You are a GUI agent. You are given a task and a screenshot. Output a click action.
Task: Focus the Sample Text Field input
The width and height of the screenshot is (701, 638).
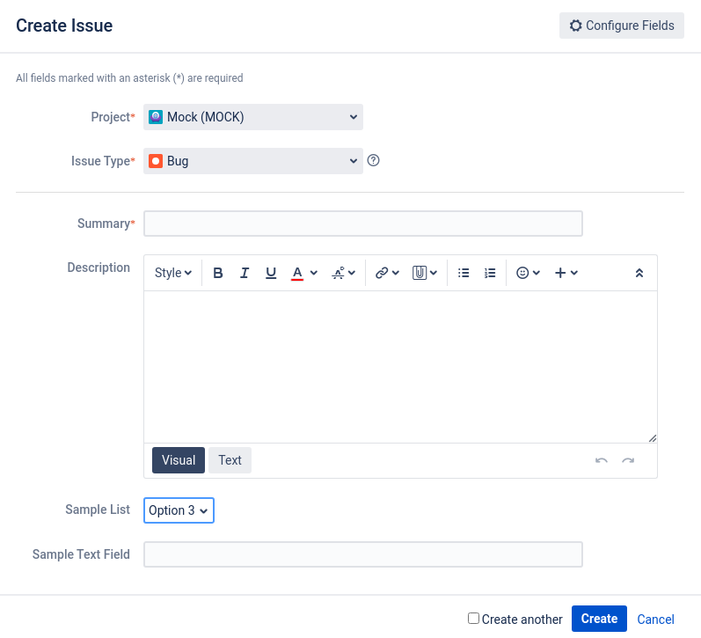363,554
